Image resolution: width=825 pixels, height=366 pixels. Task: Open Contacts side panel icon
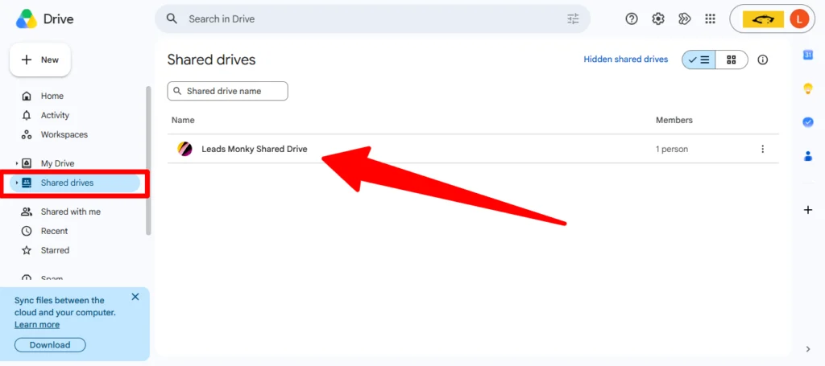coord(808,156)
